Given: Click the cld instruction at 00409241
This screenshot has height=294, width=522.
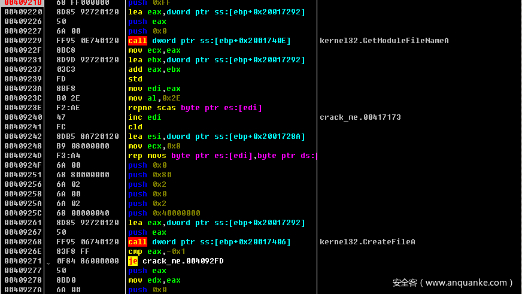Looking at the screenshot, I should (x=135, y=127).
